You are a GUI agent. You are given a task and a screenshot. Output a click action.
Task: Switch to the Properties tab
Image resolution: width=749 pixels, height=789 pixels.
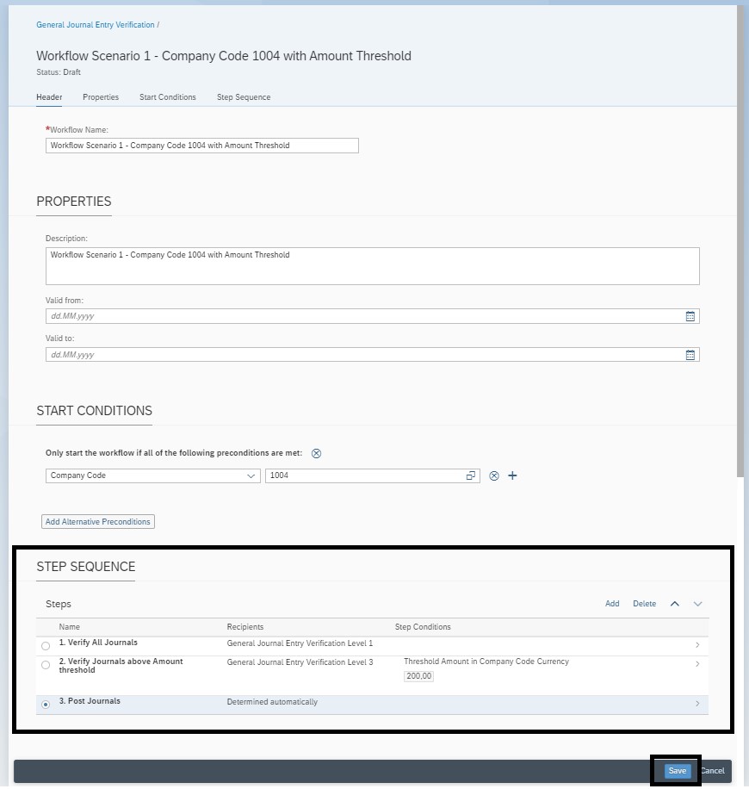101,97
